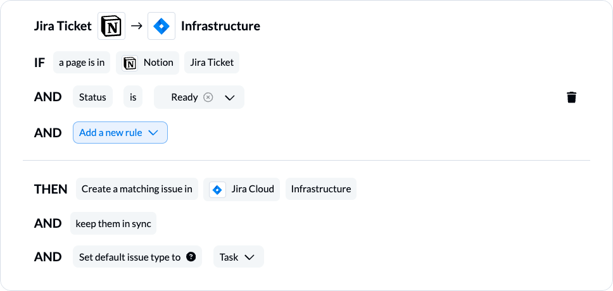Click the 'is' operator chip

(x=133, y=97)
